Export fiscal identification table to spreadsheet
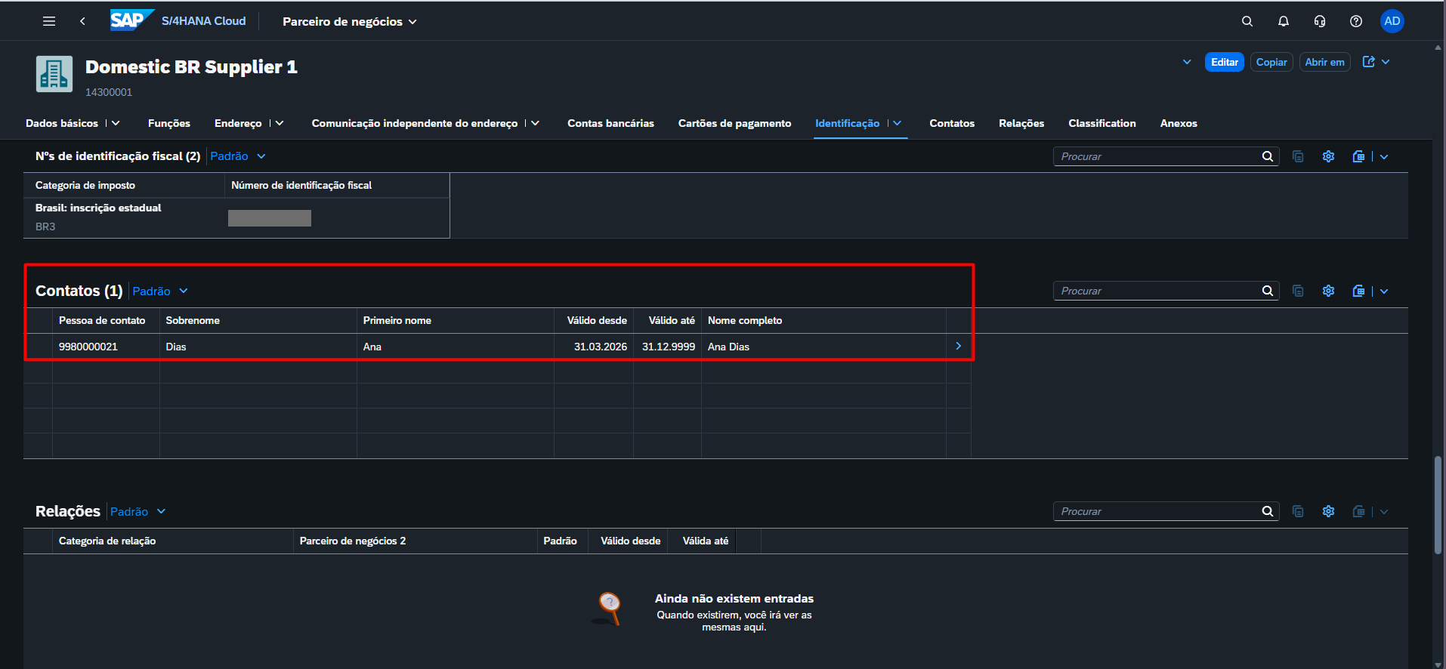 click(x=1358, y=156)
